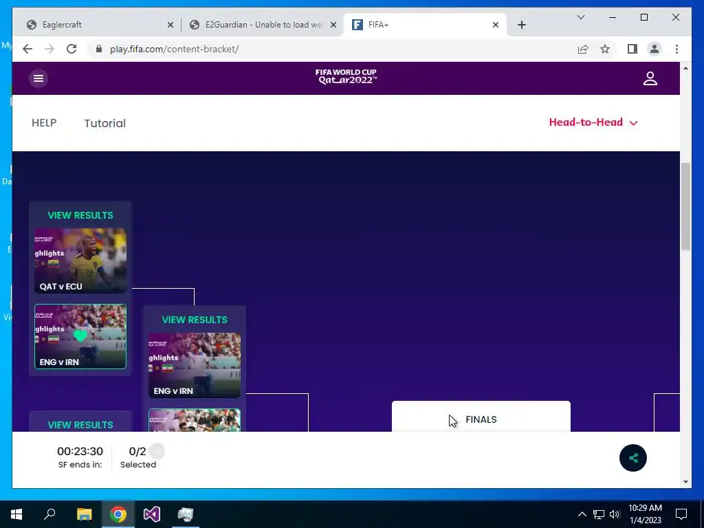
Task: Open the Tutorial link
Action: click(105, 124)
